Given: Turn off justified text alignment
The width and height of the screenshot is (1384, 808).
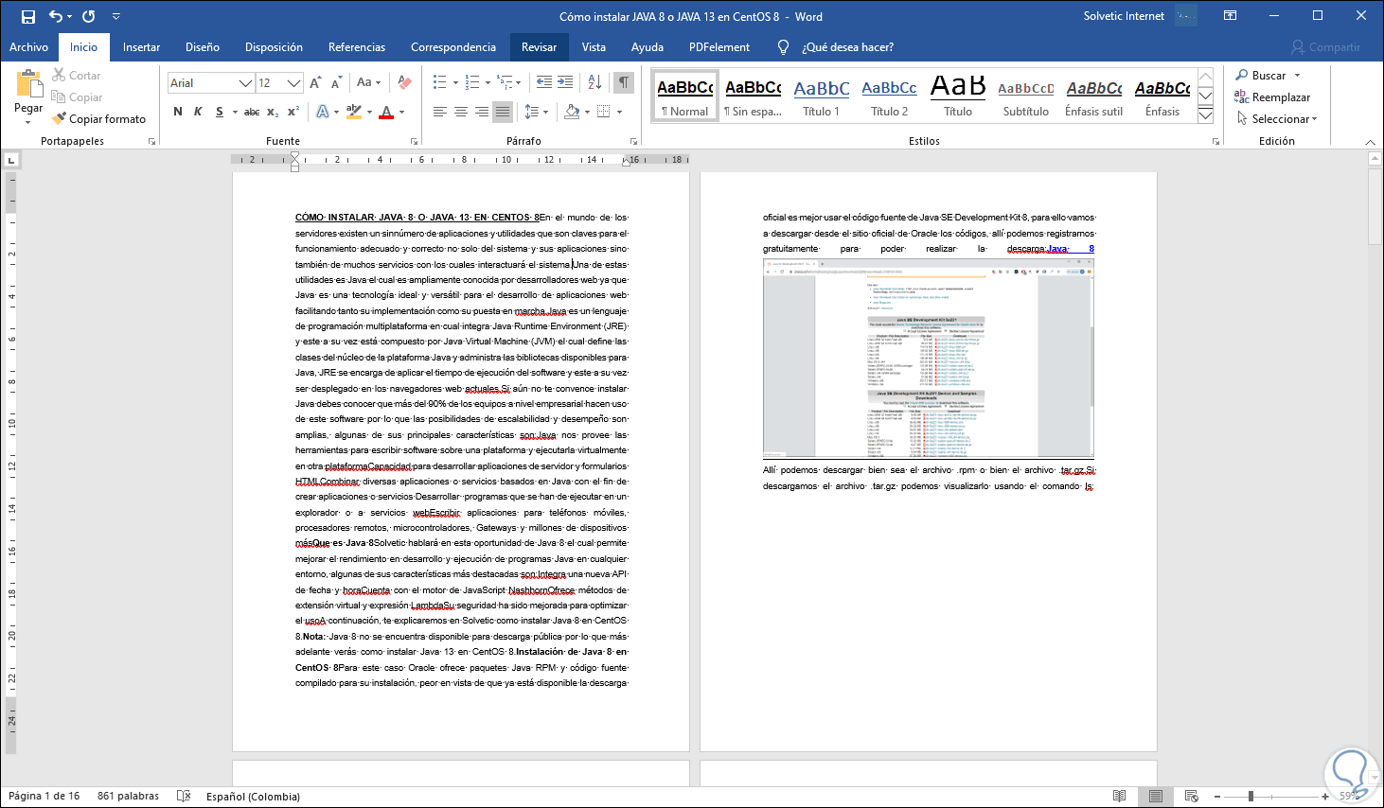Looking at the screenshot, I should pyautogui.click(x=503, y=112).
